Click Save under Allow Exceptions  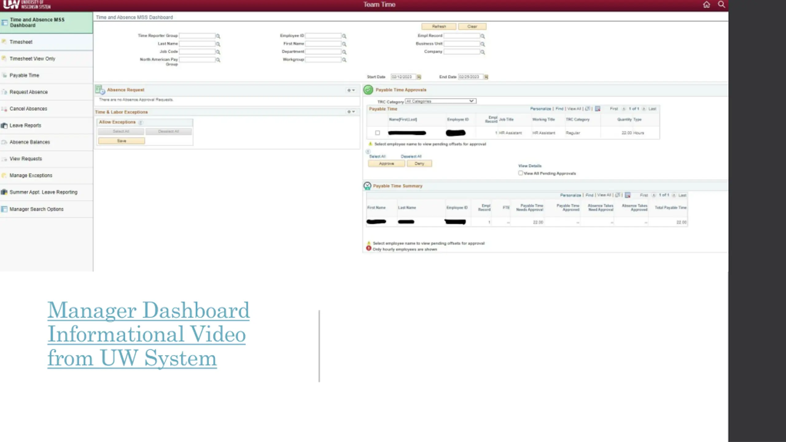tap(122, 141)
